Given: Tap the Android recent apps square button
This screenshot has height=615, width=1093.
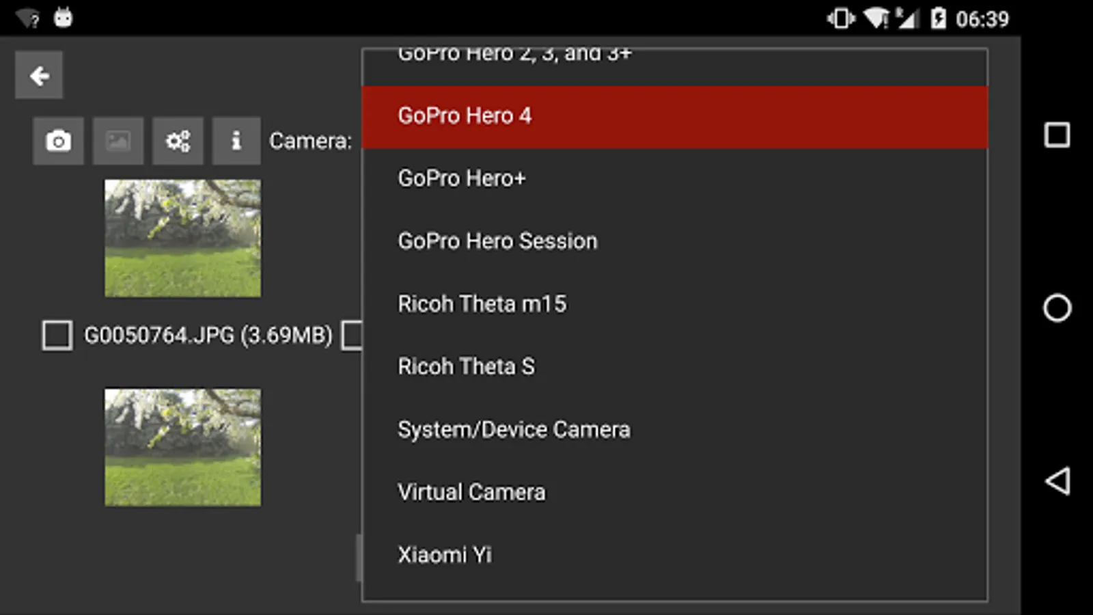Looking at the screenshot, I should pyautogui.click(x=1057, y=135).
